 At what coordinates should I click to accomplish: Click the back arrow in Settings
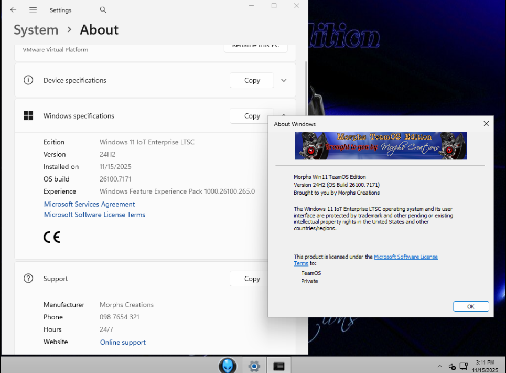click(13, 10)
